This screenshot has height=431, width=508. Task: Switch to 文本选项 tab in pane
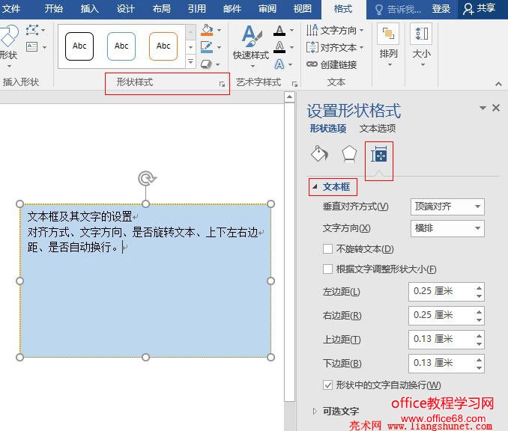pos(378,129)
